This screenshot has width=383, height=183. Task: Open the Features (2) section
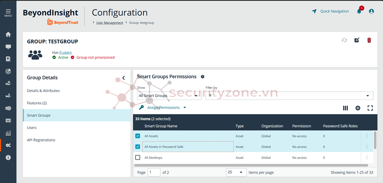(x=37, y=103)
